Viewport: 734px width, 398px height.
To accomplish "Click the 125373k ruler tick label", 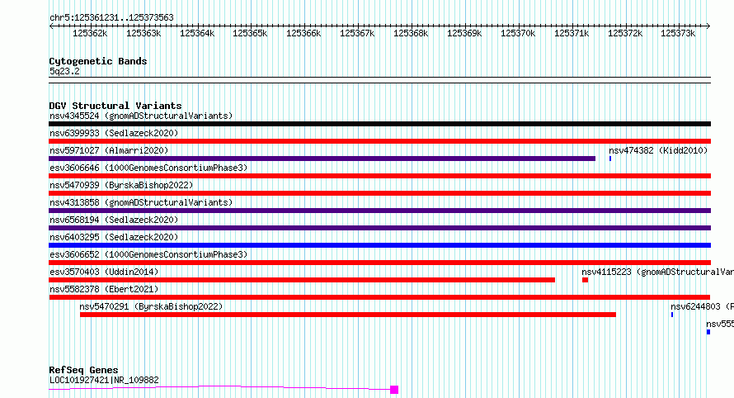I will click(678, 34).
